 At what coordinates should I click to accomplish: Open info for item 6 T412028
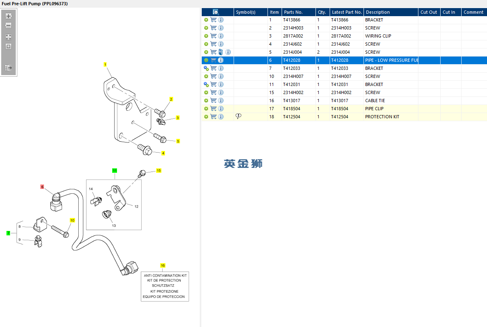tap(221, 60)
